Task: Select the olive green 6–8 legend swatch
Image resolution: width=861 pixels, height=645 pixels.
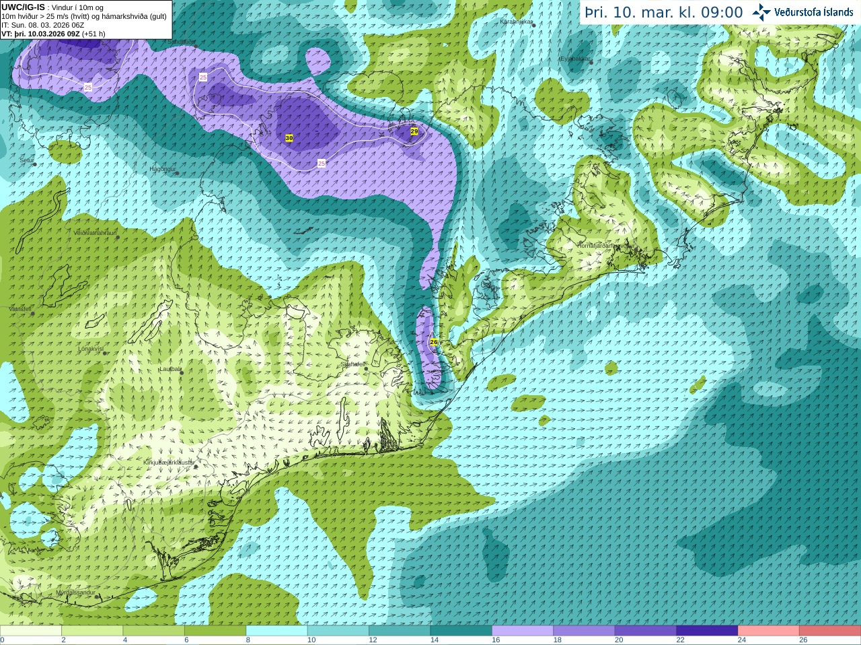Action: point(215,631)
